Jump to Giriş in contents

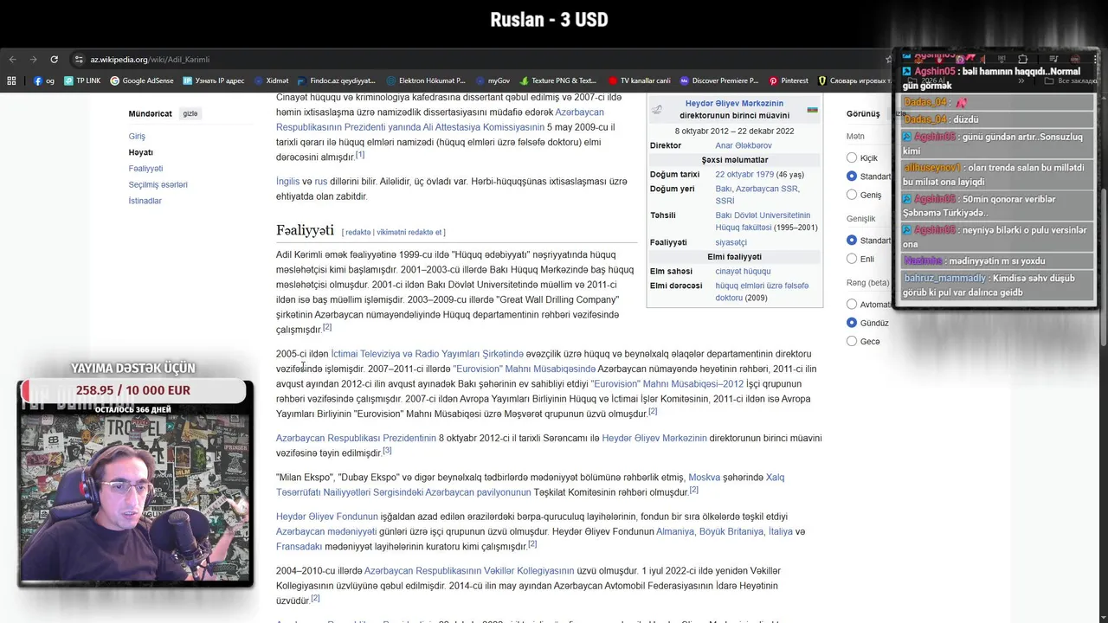[x=137, y=136]
